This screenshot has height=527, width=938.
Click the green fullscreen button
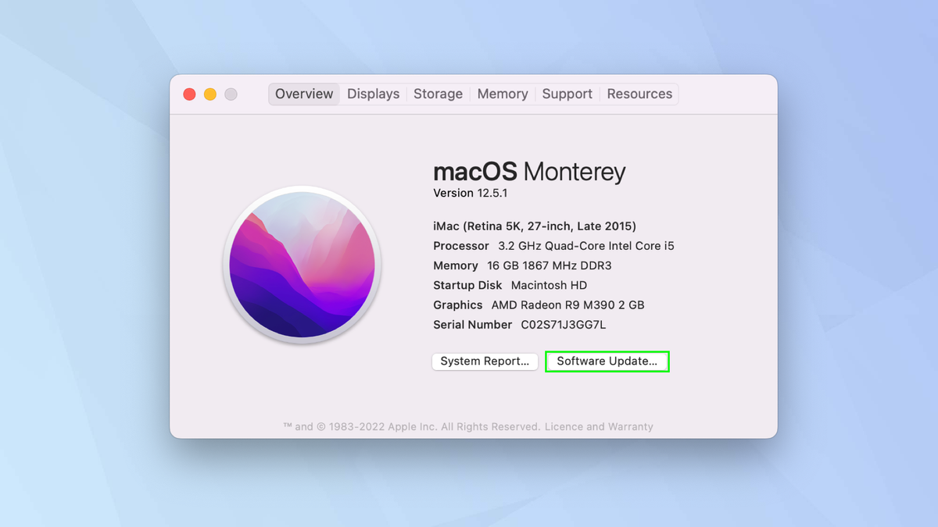click(x=230, y=93)
